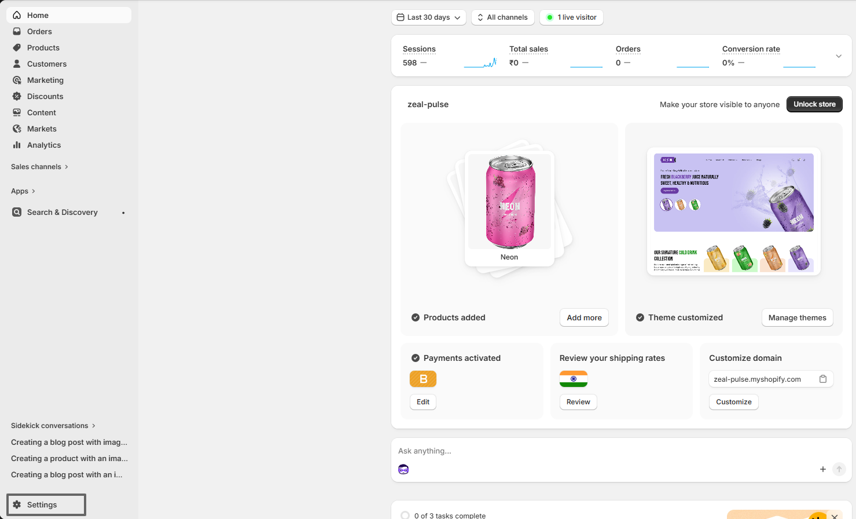
Task: Open the Last 30 days date range dropdown
Action: click(x=428, y=17)
